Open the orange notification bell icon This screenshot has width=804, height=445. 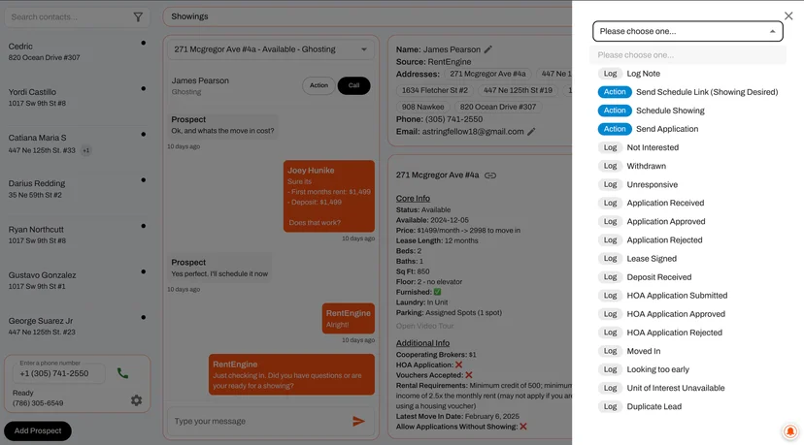tap(790, 431)
